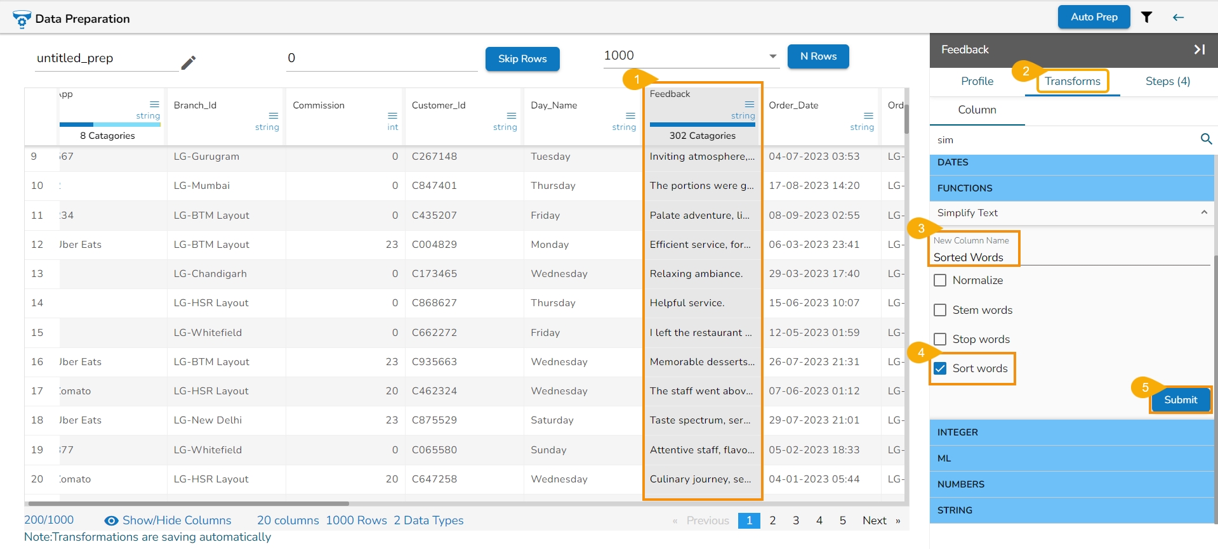Screen dimensions: 1218x549
Task: Switch to the Profile tab
Action: click(x=977, y=81)
